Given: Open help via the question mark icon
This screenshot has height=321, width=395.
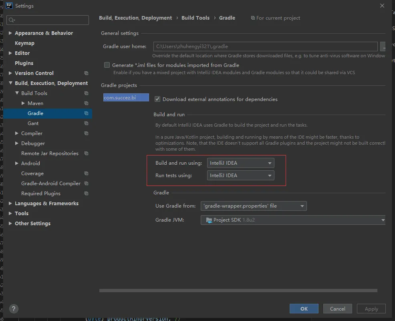Looking at the screenshot, I should pos(14,309).
